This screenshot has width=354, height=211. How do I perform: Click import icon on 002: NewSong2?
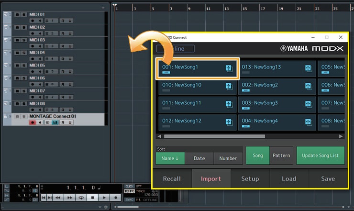pos(308,86)
